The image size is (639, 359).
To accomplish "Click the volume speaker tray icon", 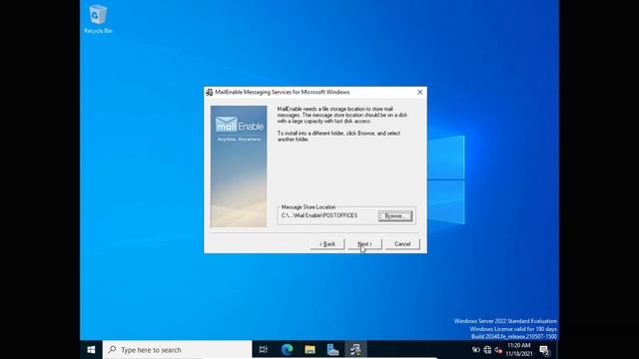I will (x=498, y=350).
